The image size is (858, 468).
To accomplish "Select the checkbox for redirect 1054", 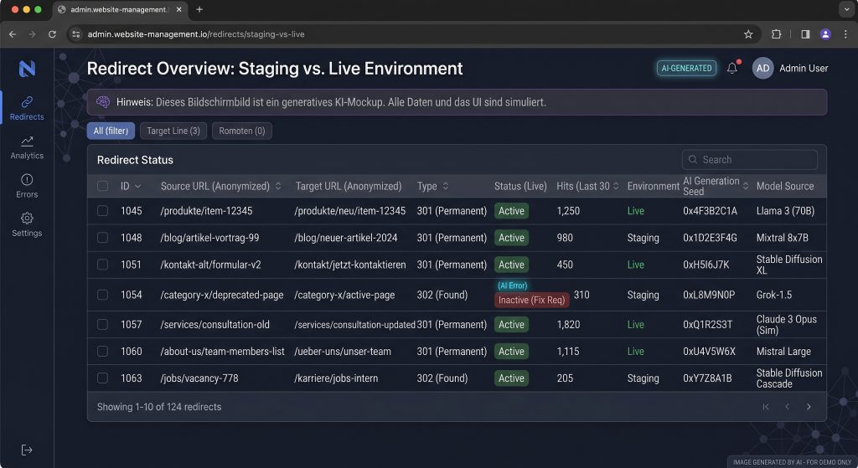I will click(102, 295).
